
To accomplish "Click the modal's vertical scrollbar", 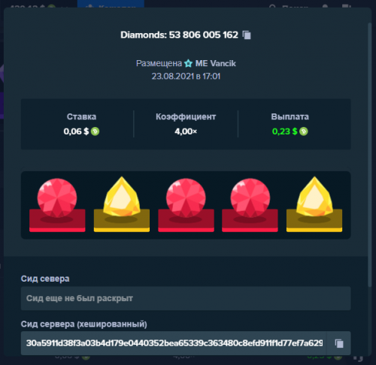I will click(x=369, y=155).
